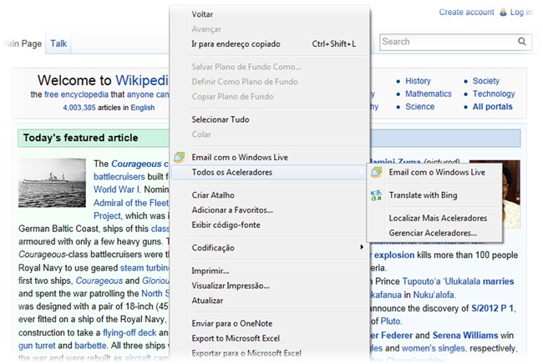Select Selecionar Tudo menu entry
This screenshot has width=543, height=364.
pyautogui.click(x=221, y=119)
